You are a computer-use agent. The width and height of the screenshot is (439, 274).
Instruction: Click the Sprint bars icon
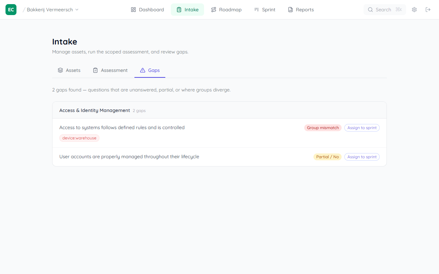257,10
